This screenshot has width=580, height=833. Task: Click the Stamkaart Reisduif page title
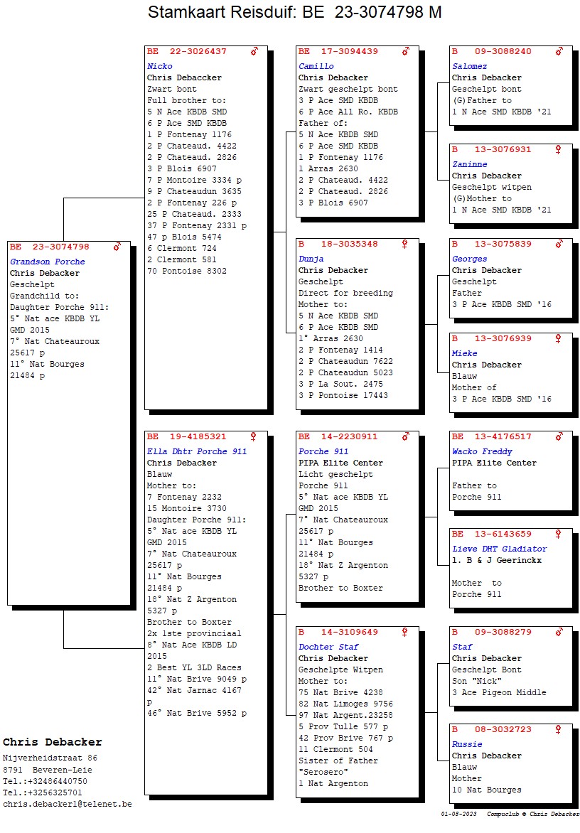point(294,12)
